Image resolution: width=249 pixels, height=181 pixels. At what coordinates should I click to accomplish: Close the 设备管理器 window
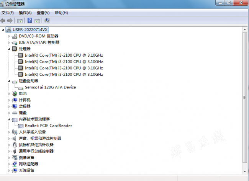point(241,3)
